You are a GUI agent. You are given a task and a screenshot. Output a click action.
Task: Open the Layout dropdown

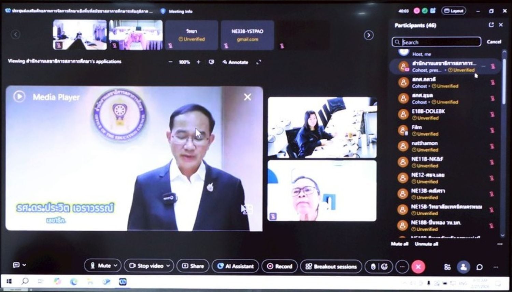click(x=454, y=11)
